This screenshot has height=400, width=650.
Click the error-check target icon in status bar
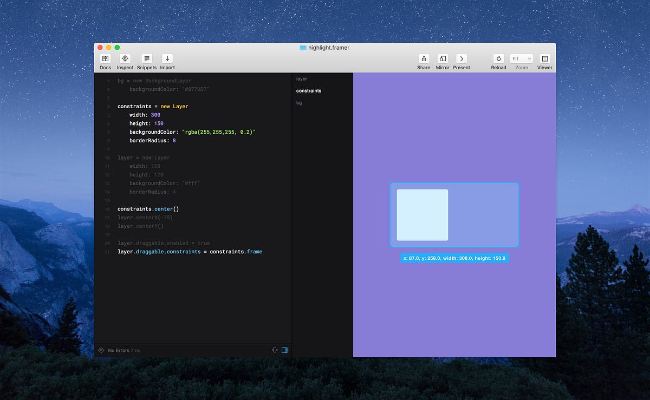point(101,350)
